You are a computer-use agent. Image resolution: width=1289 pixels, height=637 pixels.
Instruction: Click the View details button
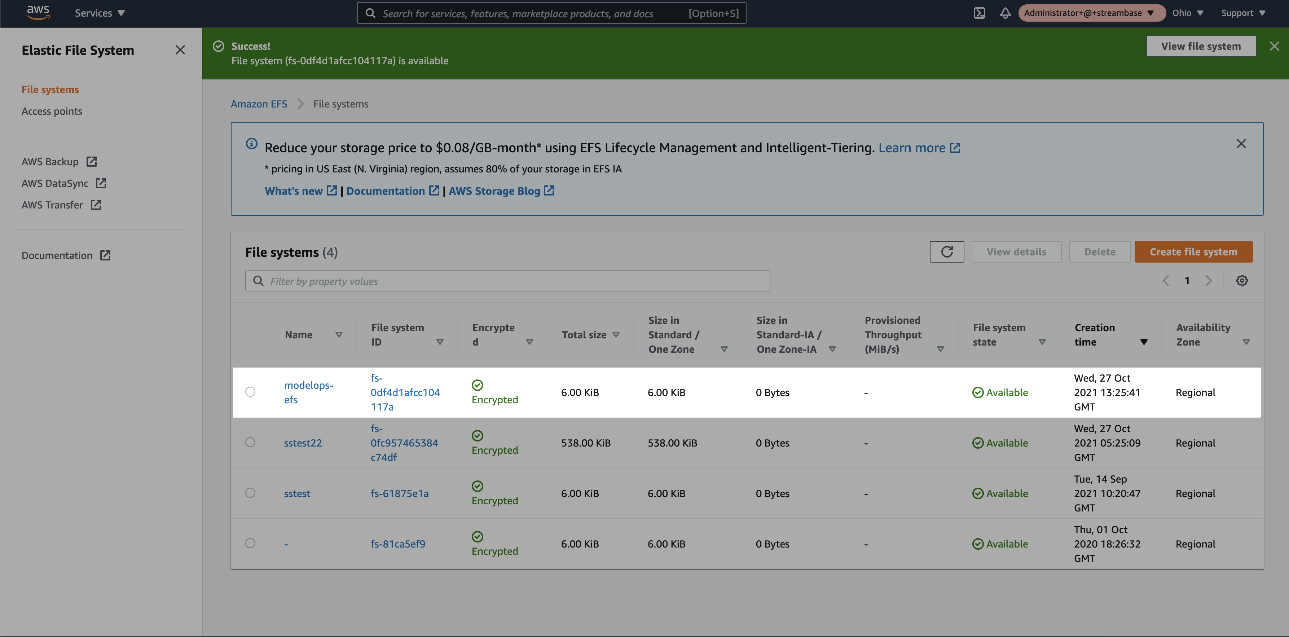[1016, 252]
